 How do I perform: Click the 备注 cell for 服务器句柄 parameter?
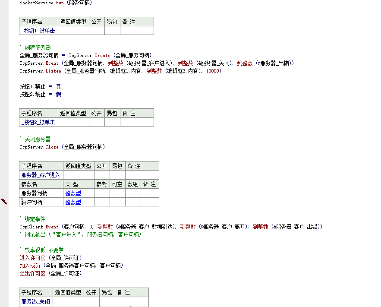pyautogui.click(x=150, y=193)
